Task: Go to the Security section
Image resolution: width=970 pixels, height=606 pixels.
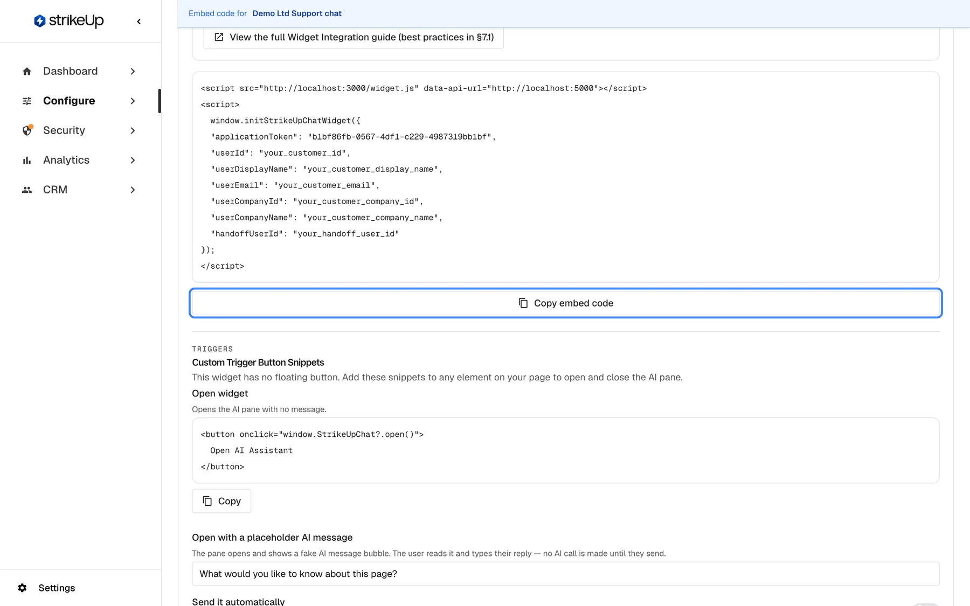Action: point(80,130)
